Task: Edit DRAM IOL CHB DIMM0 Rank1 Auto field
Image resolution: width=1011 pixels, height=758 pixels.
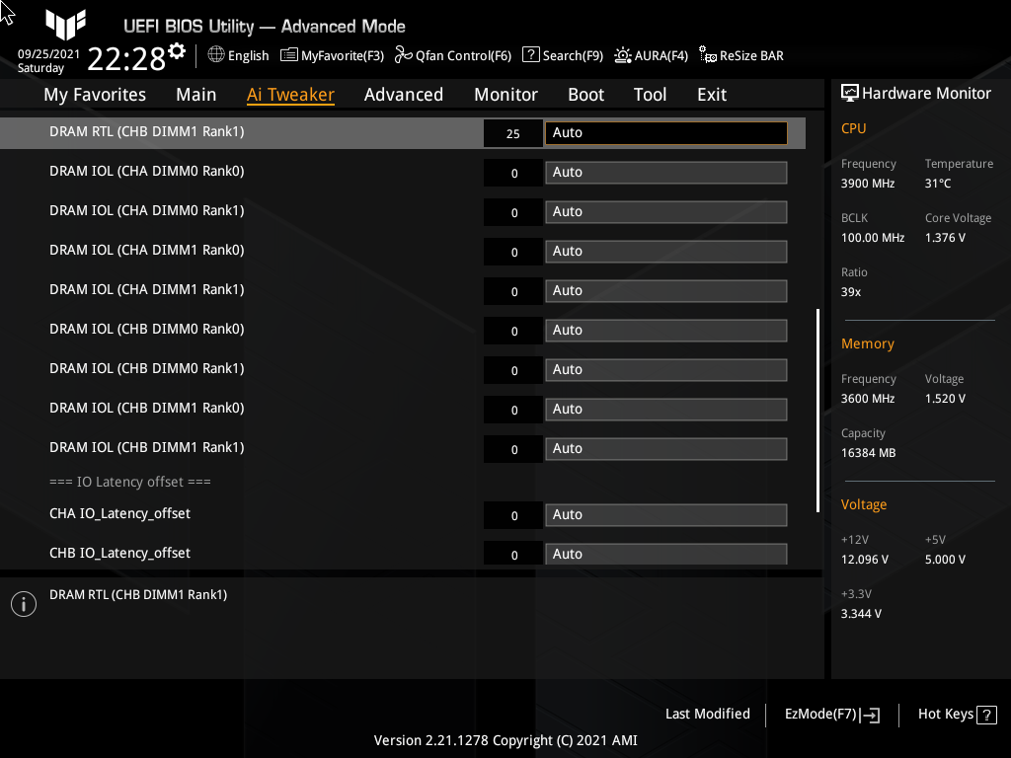Action: pyautogui.click(x=666, y=370)
